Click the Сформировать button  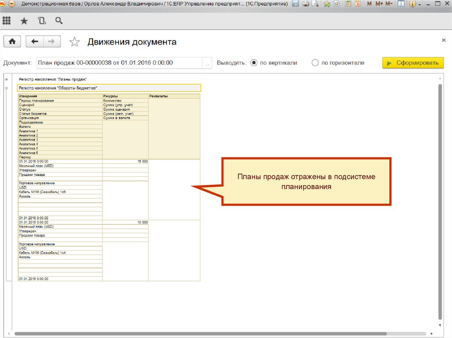pyautogui.click(x=413, y=63)
